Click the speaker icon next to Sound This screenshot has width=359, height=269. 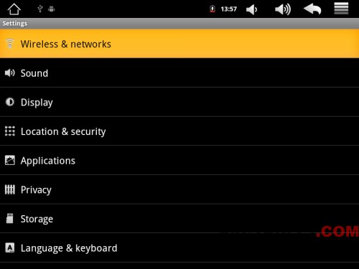[10, 72]
